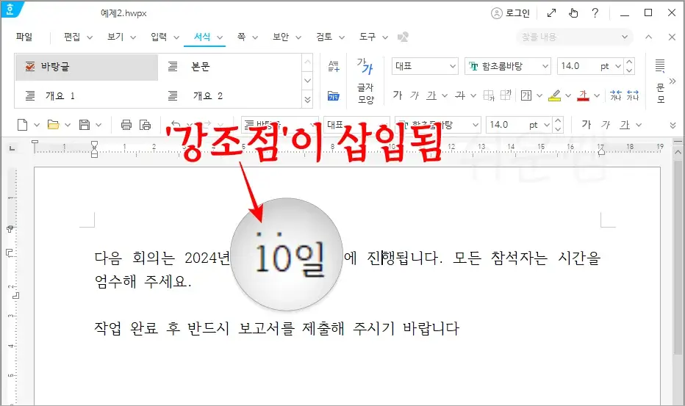
Task: Select the 본문 style
Action: point(230,67)
